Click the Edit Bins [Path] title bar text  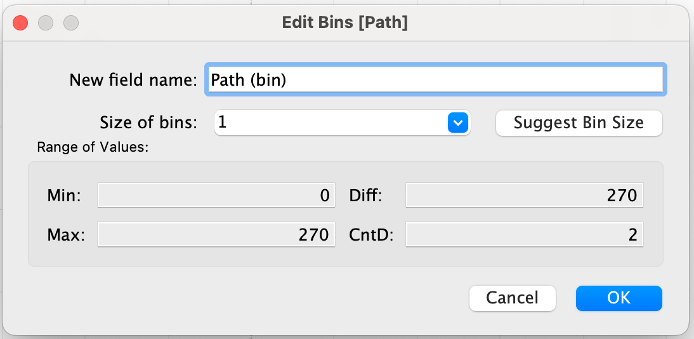(344, 23)
